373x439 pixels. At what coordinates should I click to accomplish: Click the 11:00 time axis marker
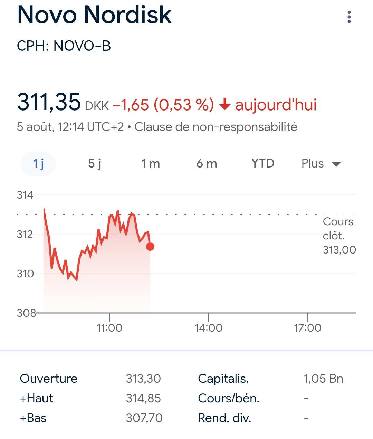[109, 327]
